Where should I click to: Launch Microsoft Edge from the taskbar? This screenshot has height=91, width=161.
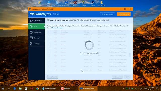point(15,89)
